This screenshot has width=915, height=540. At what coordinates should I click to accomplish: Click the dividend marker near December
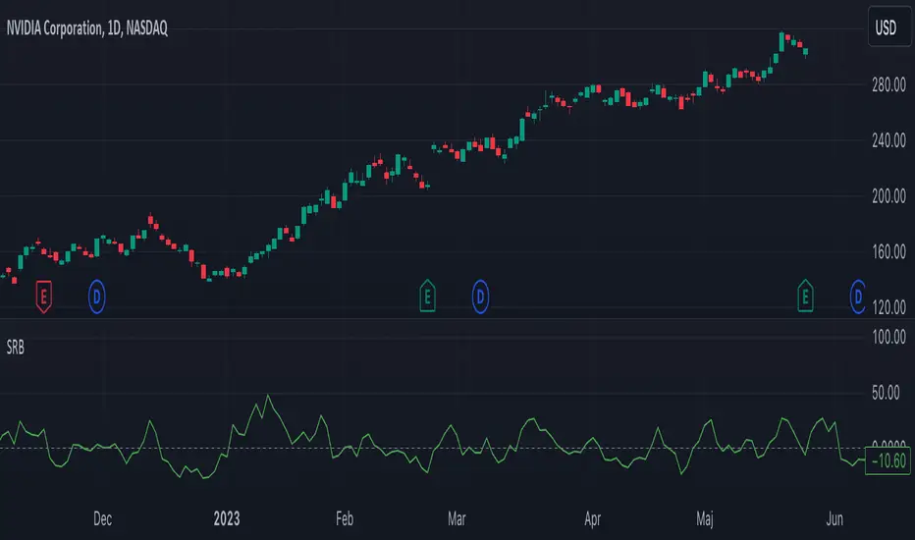coord(97,297)
